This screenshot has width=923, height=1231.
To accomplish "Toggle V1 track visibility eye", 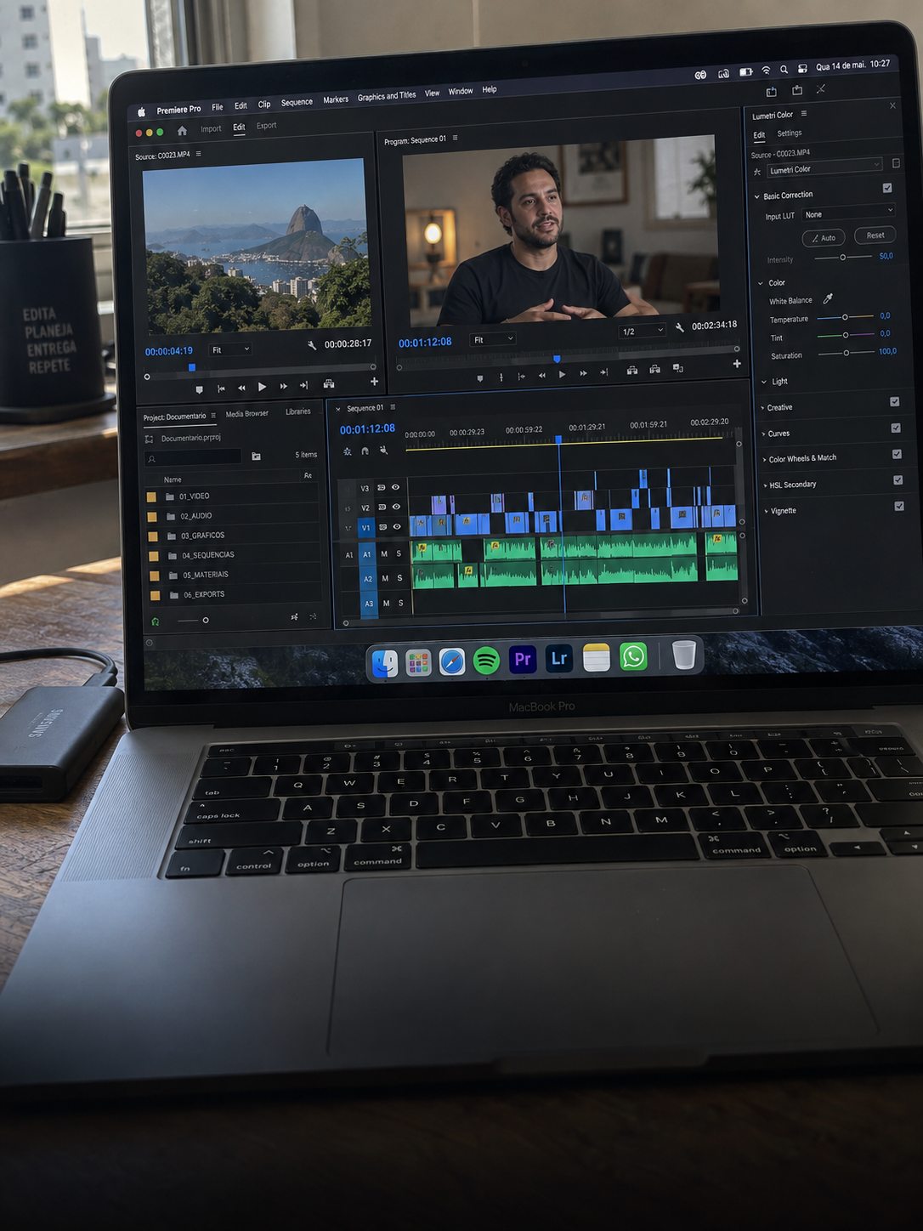I will click(x=396, y=527).
